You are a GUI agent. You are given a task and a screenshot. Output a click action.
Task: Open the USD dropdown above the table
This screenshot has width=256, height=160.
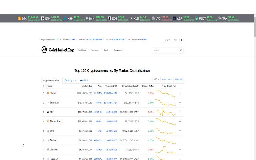tap(156, 80)
